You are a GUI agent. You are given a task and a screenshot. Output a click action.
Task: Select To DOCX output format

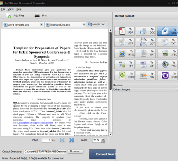point(167,31)
